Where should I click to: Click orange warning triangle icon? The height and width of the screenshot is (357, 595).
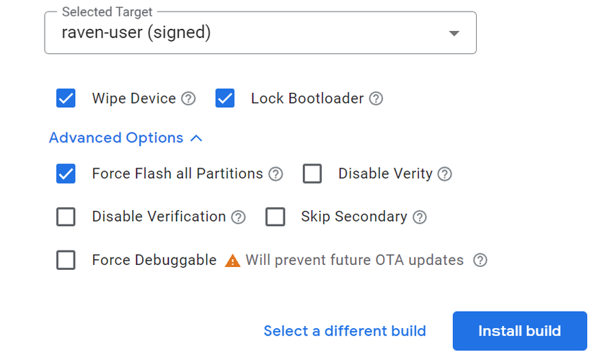pos(232,261)
